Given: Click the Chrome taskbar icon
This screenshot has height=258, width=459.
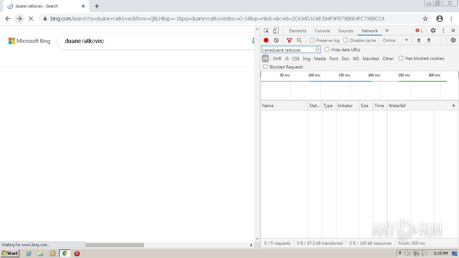Looking at the screenshot, I should (65, 253).
